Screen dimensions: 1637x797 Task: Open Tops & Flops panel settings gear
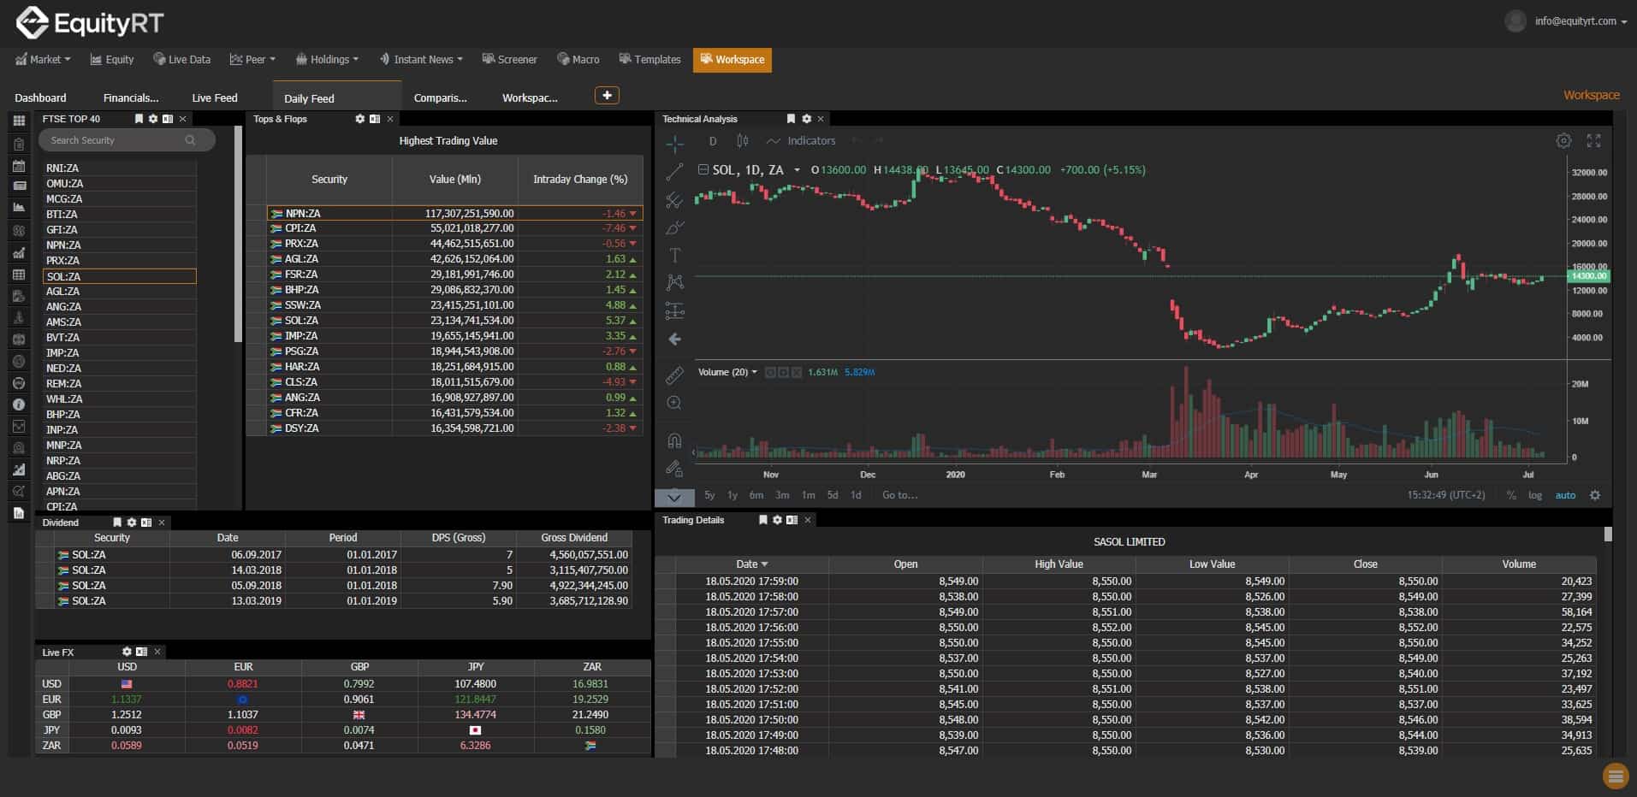[360, 119]
